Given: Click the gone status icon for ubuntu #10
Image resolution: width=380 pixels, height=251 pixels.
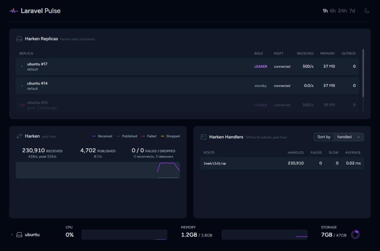Looking at the screenshot, I should tap(22, 105).
